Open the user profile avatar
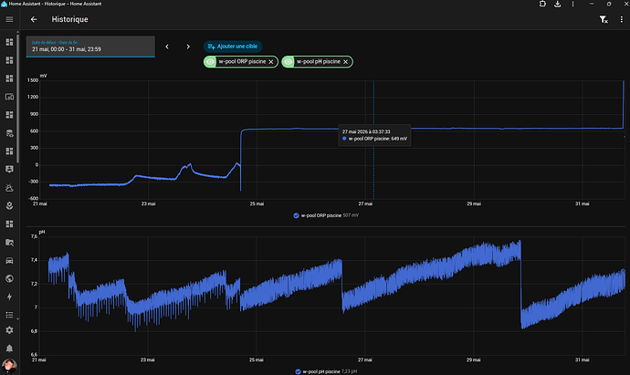The image size is (630, 375). click(x=9, y=366)
